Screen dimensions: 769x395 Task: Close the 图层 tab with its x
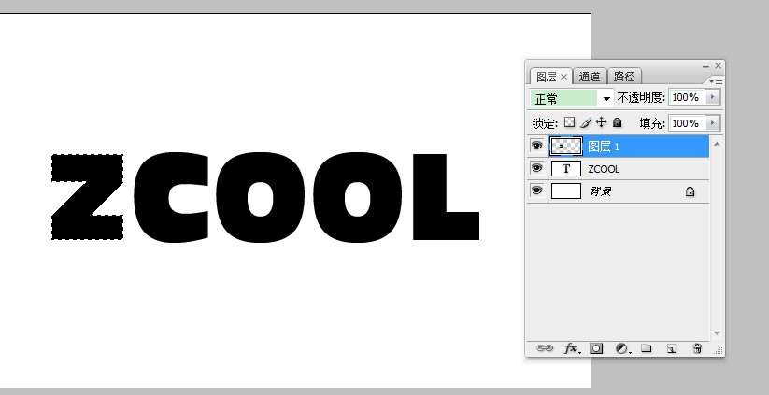tap(563, 77)
